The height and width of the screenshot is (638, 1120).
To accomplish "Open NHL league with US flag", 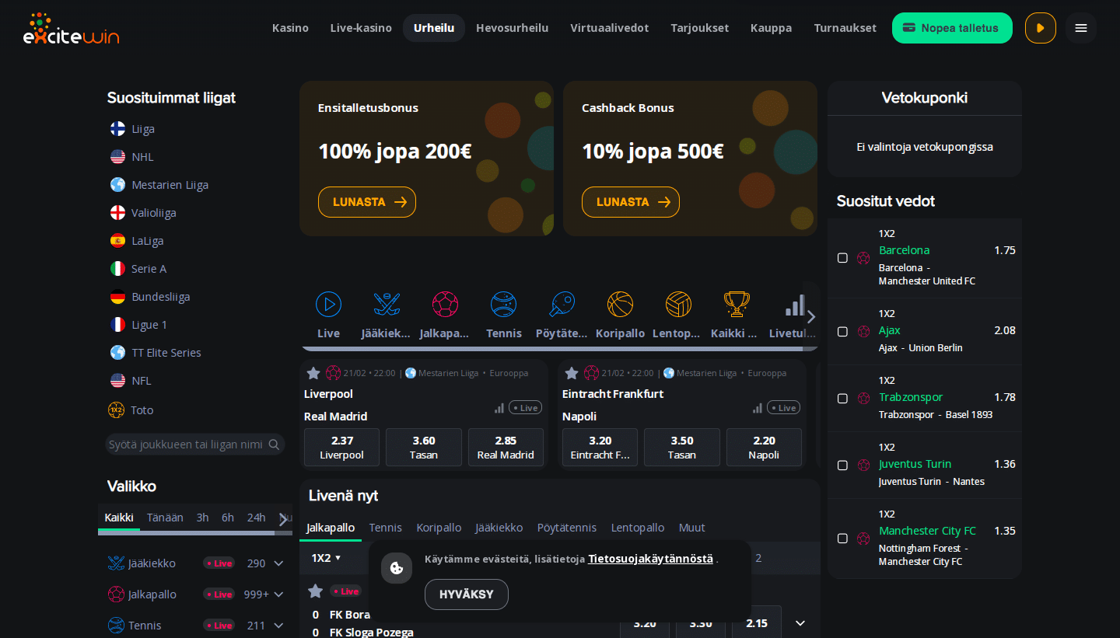I will tap(132, 157).
